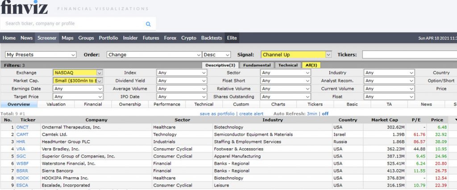Open the Home menu
This screenshot has height=190, width=457.
(9, 38)
